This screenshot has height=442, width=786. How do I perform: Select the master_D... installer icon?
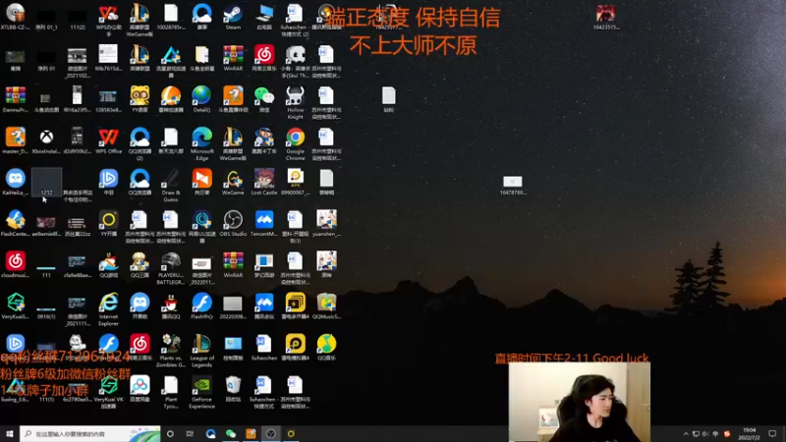coord(15,139)
